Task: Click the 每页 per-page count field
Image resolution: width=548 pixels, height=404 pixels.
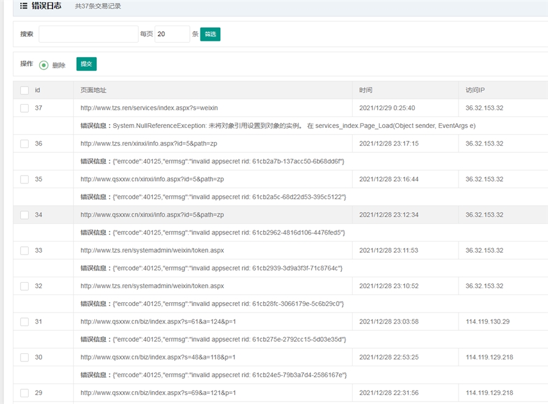Action: coord(172,34)
